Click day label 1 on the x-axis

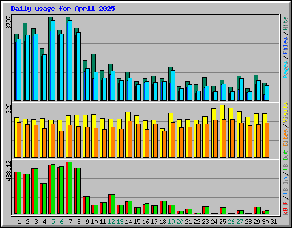tap(19, 222)
